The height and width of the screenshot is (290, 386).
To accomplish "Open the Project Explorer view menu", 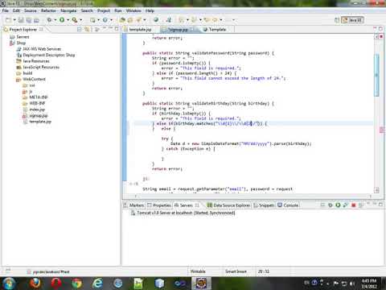I will point(97,29).
